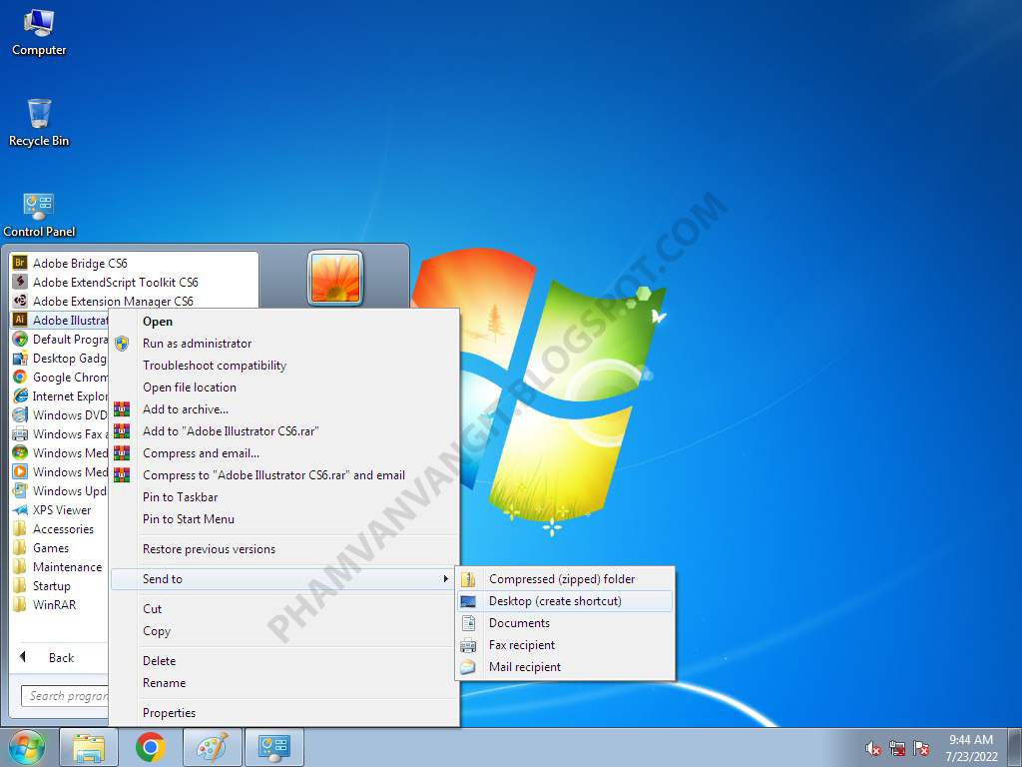This screenshot has height=767, width=1022.
Task: Select Documents in Send to submenu
Action: pyautogui.click(x=565, y=623)
